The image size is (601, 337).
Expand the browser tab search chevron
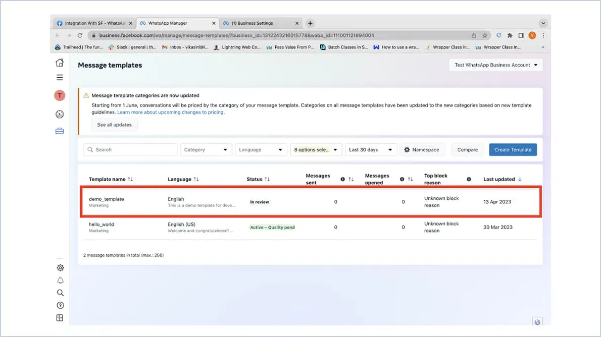click(x=543, y=23)
